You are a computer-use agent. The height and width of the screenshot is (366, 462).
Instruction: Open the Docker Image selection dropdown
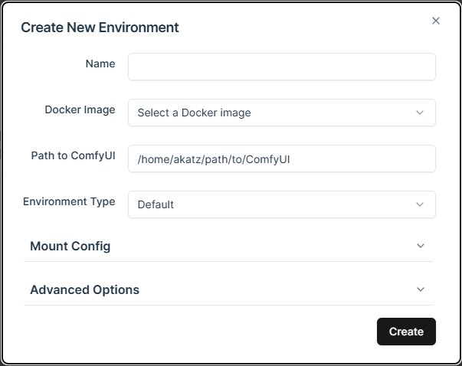coord(281,113)
